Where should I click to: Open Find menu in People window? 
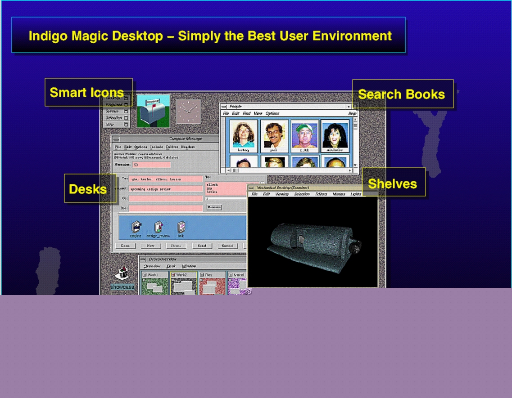[x=246, y=113]
